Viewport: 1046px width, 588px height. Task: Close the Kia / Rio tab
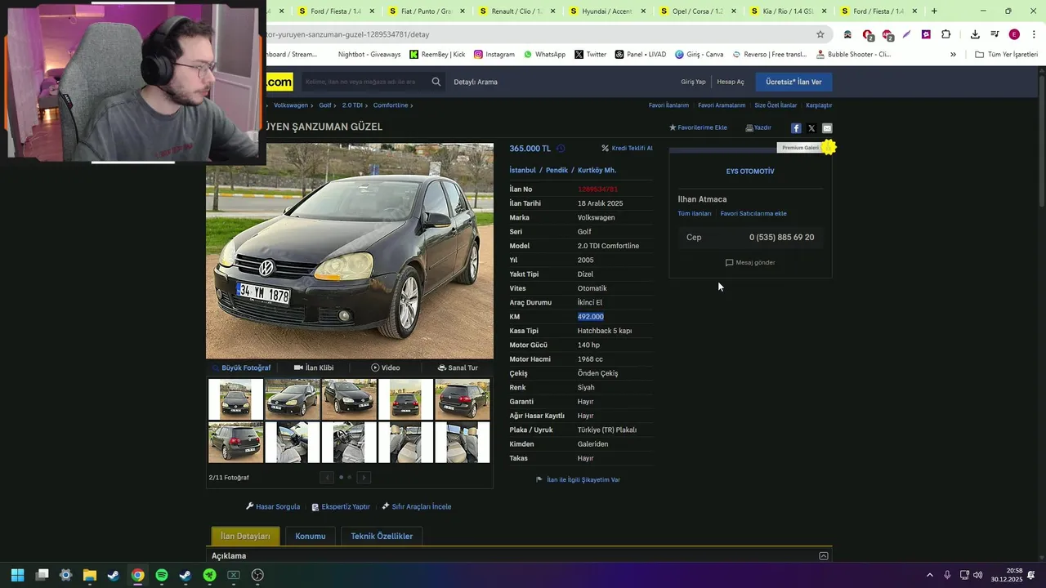pyautogui.click(x=824, y=11)
